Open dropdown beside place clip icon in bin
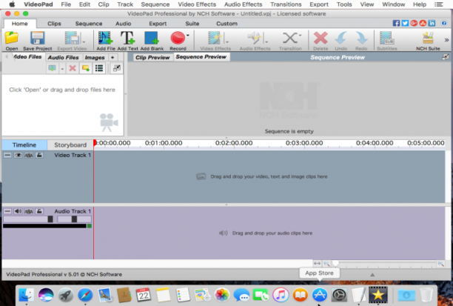Viewport: 453px width, 306px height. [62, 69]
